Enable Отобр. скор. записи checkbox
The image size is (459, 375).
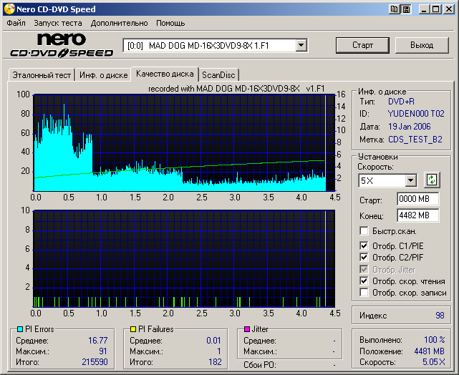coord(364,293)
